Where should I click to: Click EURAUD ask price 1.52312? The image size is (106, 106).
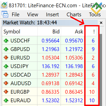74,100
